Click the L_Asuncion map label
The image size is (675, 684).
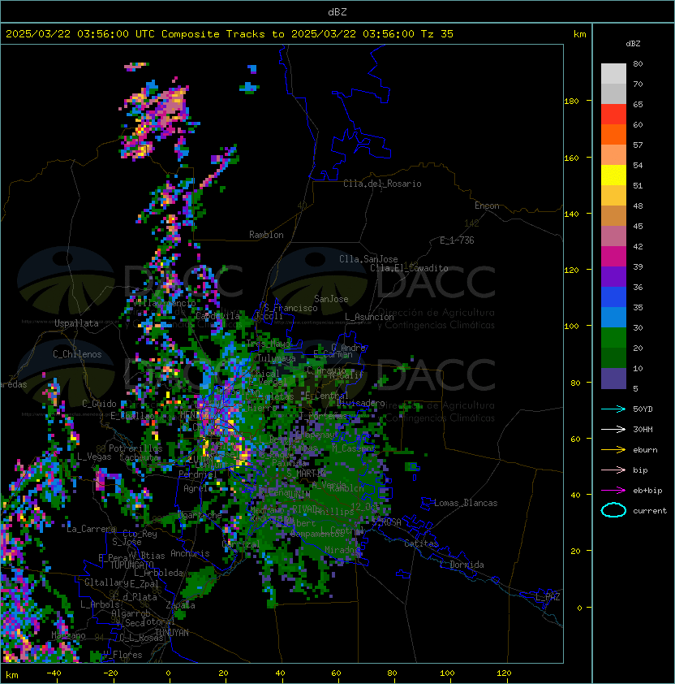point(369,317)
